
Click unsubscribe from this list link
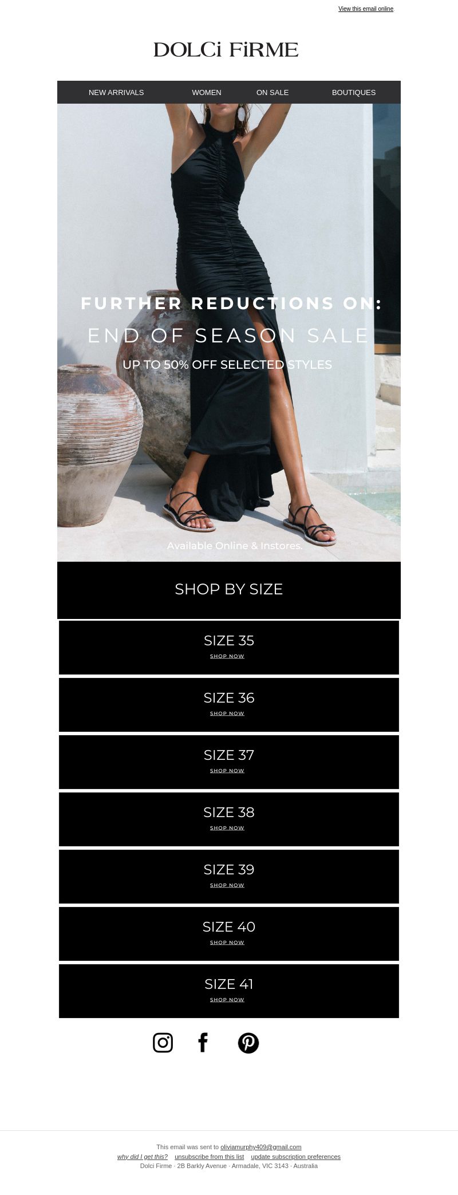point(210,1156)
